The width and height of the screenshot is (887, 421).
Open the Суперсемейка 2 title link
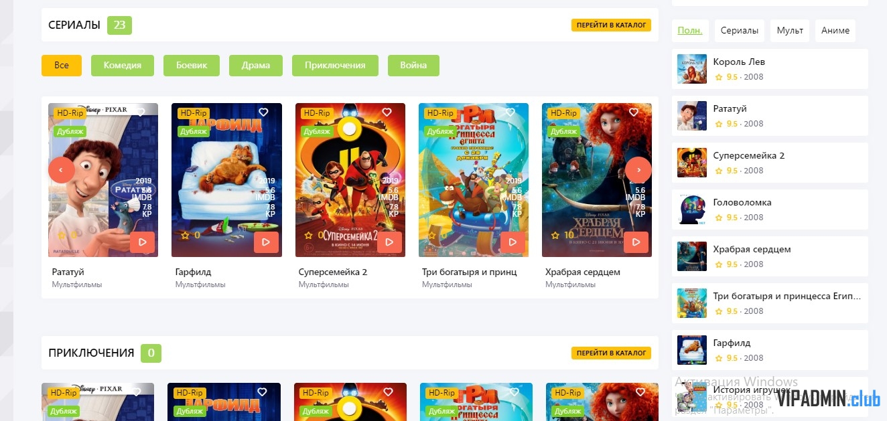click(333, 272)
